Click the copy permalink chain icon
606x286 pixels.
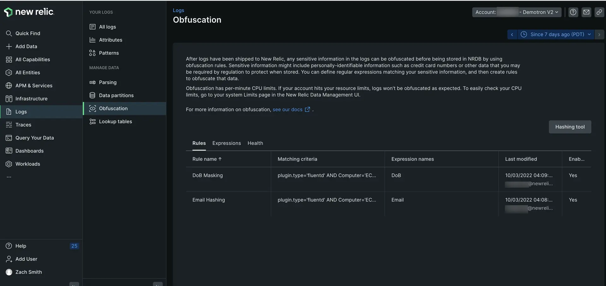pyautogui.click(x=599, y=12)
